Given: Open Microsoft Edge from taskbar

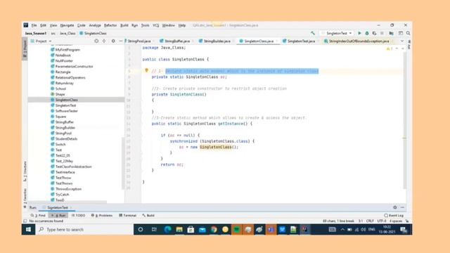Looking at the screenshot, I should point(167,230).
